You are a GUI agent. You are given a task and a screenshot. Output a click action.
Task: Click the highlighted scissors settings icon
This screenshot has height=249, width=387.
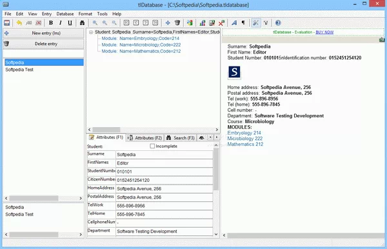tap(256, 23)
